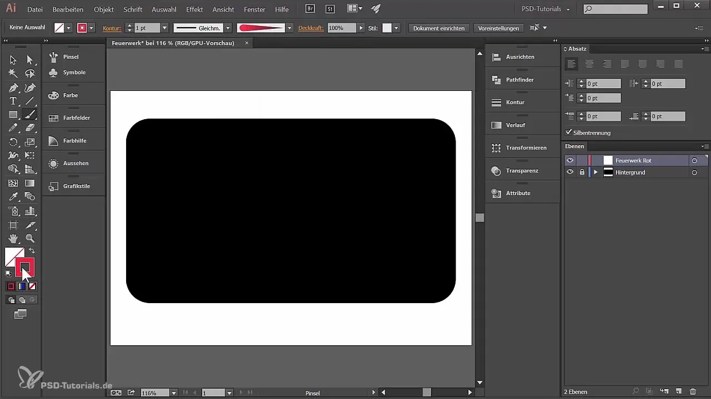
Task: Reset to default fill and stroke
Action: 8,273
